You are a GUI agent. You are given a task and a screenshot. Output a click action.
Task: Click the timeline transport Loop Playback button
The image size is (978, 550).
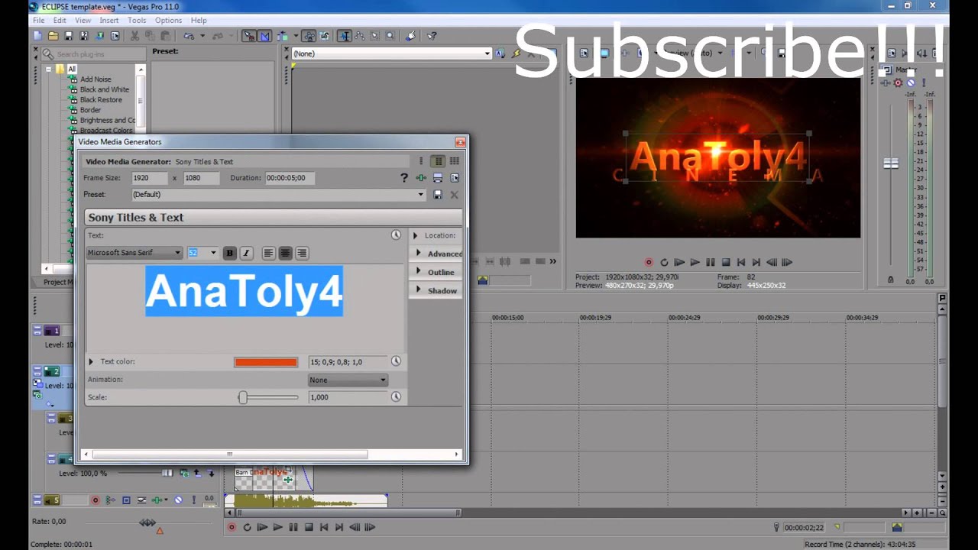[247, 527]
